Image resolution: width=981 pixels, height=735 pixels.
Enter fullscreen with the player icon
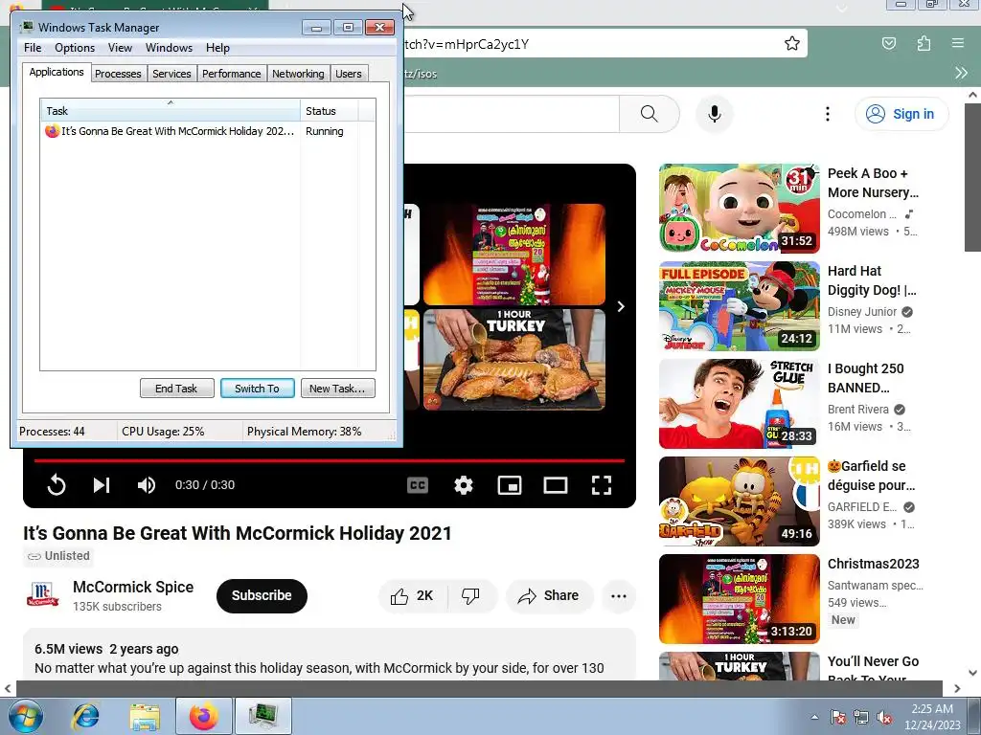point(602,485)
